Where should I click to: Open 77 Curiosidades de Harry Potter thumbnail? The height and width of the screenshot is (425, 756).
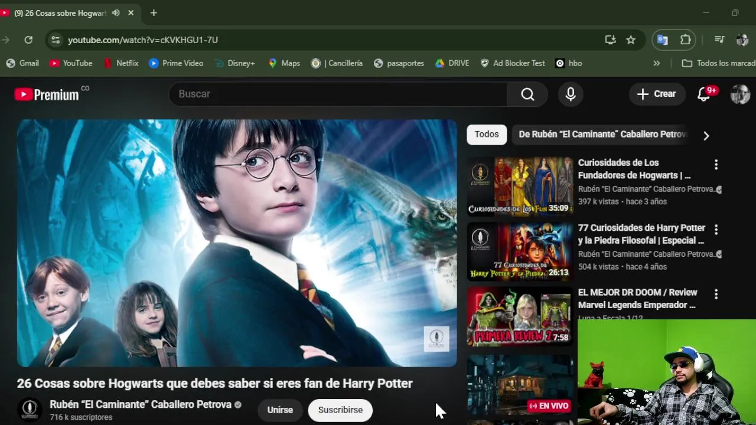pyautogui.click(x=520, y=251)
